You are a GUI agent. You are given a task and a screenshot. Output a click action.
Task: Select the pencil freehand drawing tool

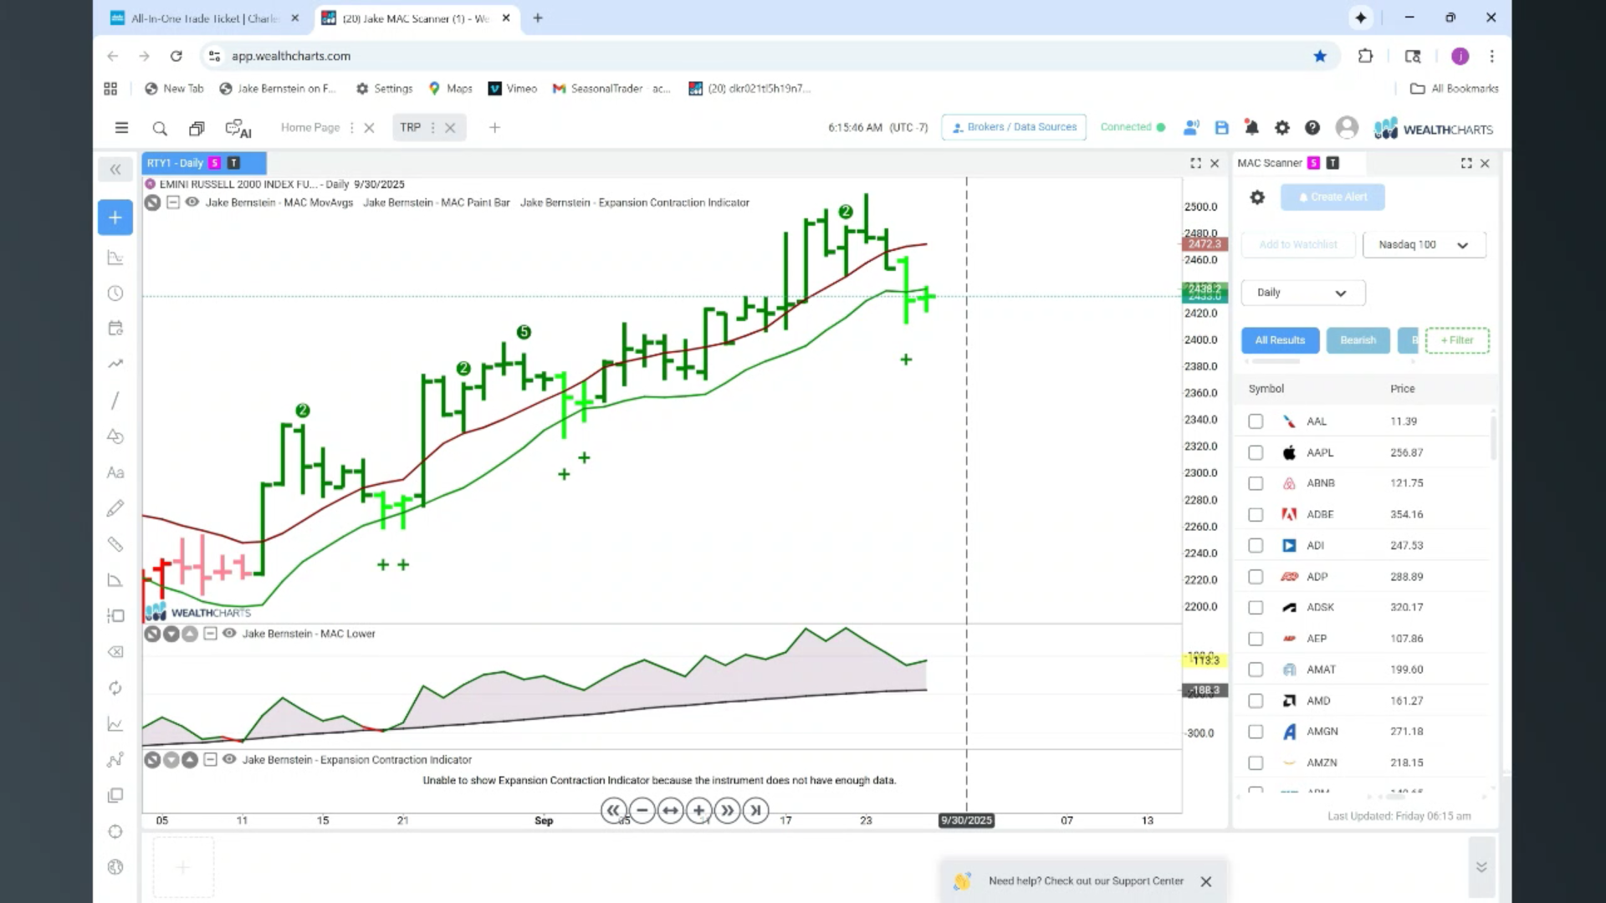pos(115,508)
